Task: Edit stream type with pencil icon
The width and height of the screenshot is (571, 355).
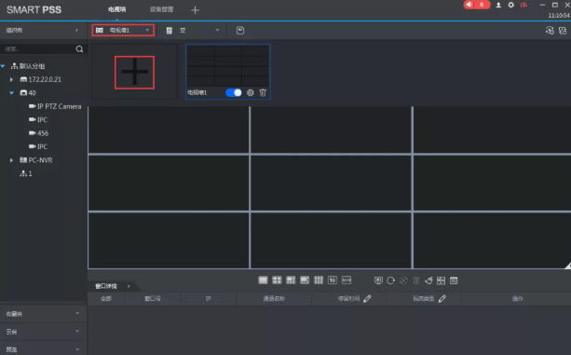Action: pyautogui.click(x=442, y=298)
